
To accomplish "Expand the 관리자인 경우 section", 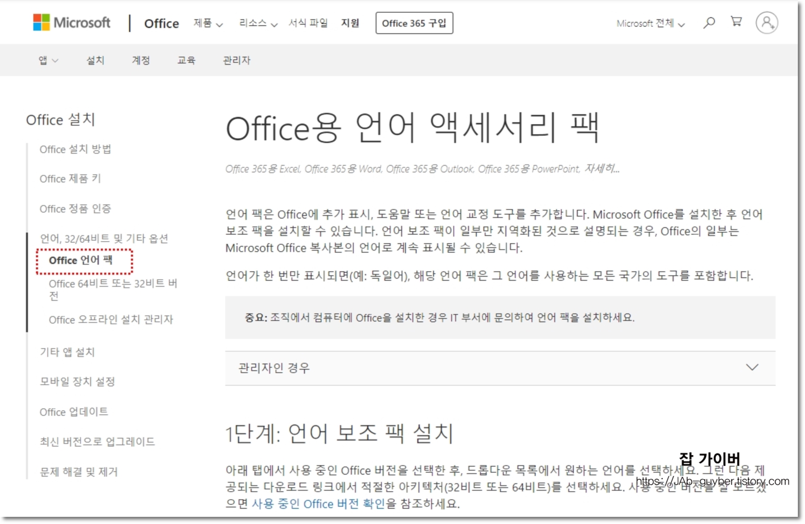I will (x=500, y=368).
